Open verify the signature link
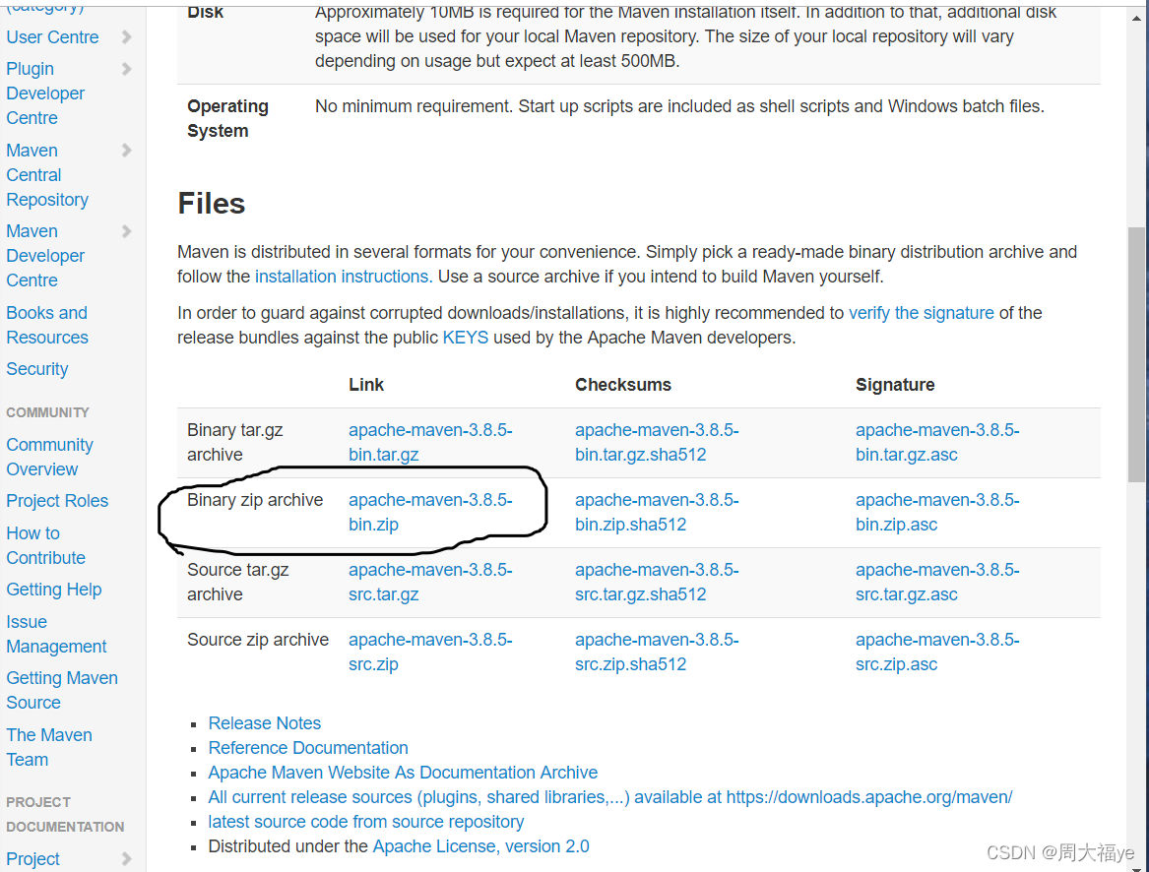The width and height of the screenshot is (1149, 872). pos(922,314)
